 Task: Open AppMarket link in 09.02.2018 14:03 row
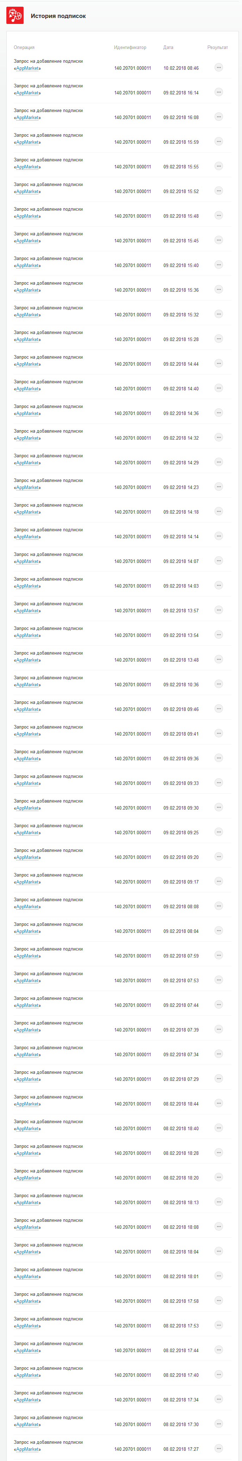pyautogui.click(x=27, y=586)
